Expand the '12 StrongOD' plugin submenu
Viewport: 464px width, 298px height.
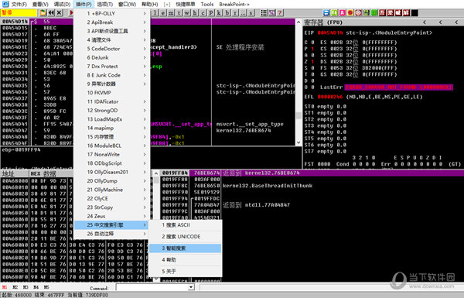tap(111, 111)
